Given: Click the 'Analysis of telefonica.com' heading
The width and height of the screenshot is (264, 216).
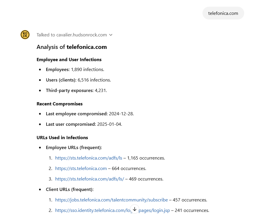Looking at the screenshot, I should [72, 47].
